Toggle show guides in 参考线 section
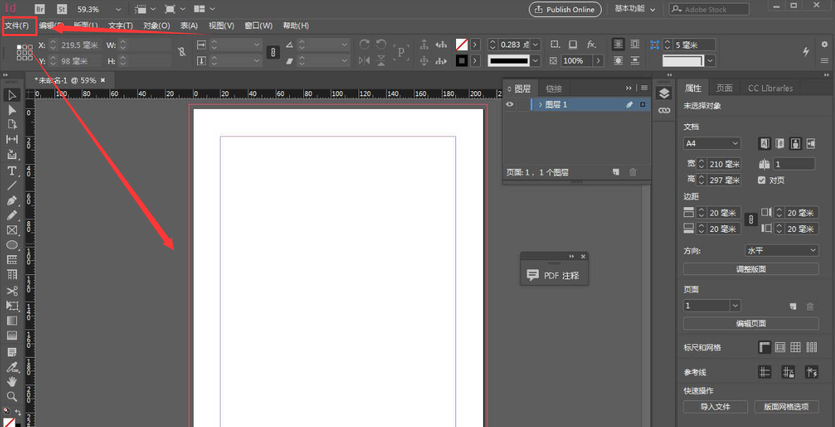This screenshot has height=427, width=835. point(765,372)
